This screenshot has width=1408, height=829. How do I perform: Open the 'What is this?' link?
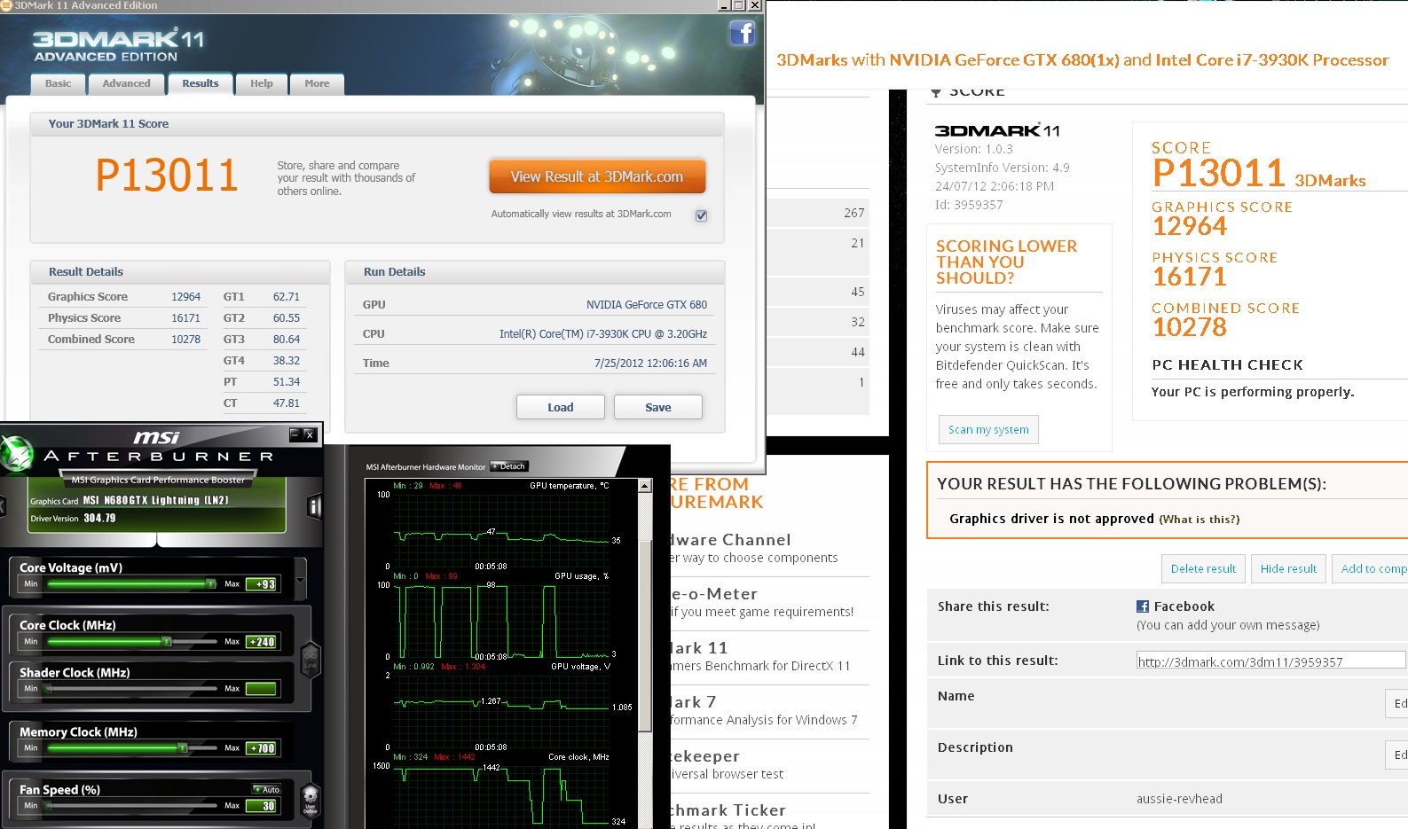click(1200, 520)
